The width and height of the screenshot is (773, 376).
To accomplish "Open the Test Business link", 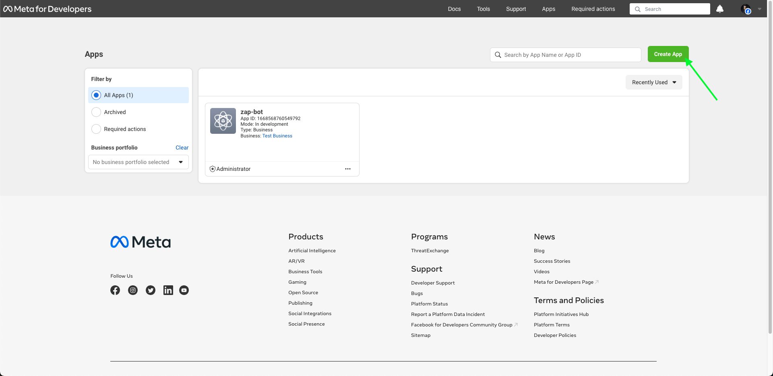I will 277,136.
